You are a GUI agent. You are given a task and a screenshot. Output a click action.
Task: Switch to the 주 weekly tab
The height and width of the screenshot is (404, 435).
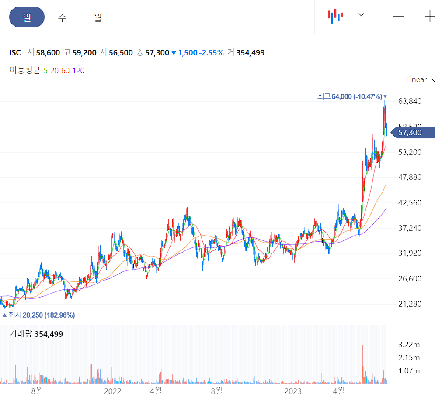62,17
